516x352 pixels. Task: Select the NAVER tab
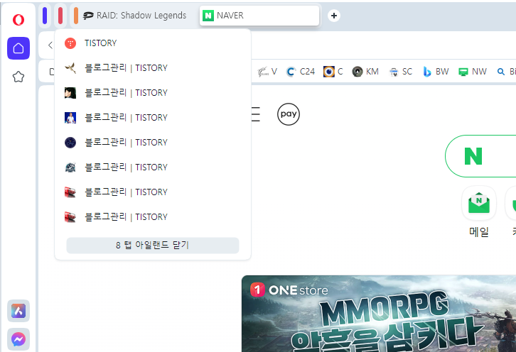point(259,16)
